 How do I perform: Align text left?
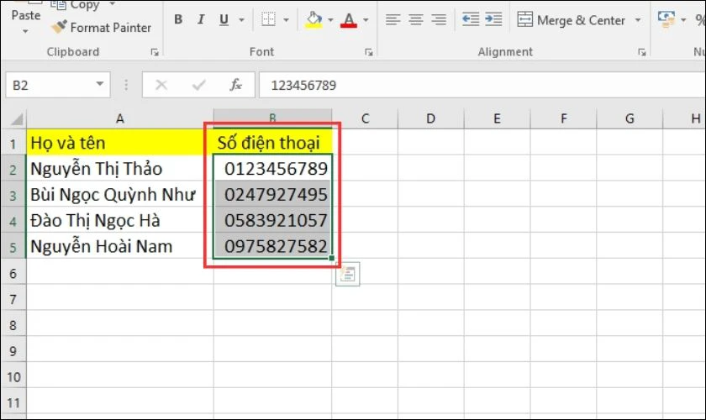393,19
